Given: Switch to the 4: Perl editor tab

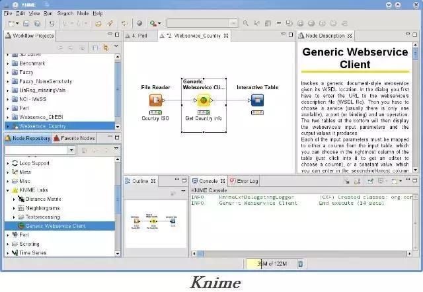Looking at the screenshot, I should [x=139, y=36].
